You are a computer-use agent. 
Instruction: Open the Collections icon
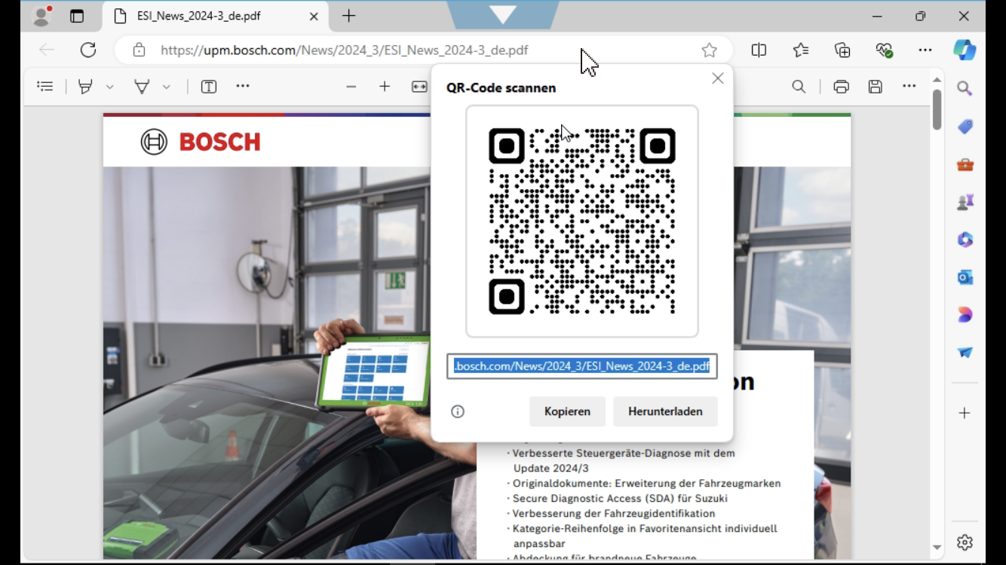pyautogui.click(x=842, y=50)
